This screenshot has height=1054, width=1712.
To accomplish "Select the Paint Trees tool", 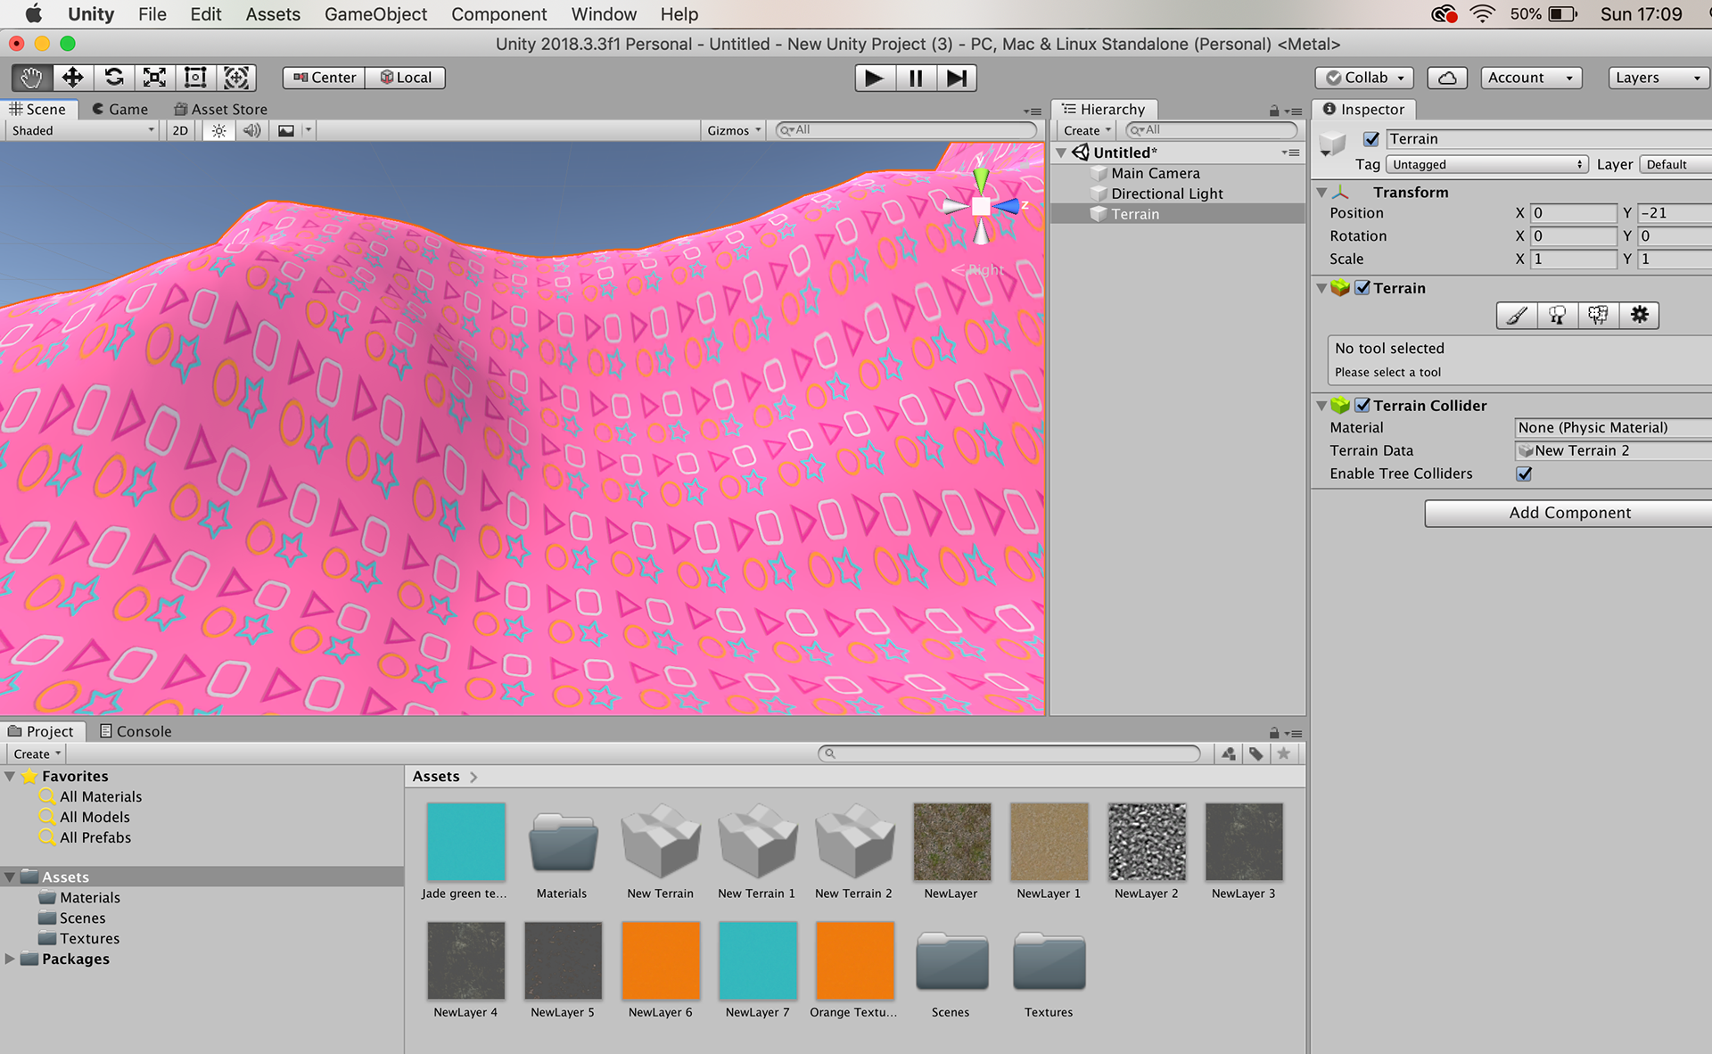I will pos(1558,315).
